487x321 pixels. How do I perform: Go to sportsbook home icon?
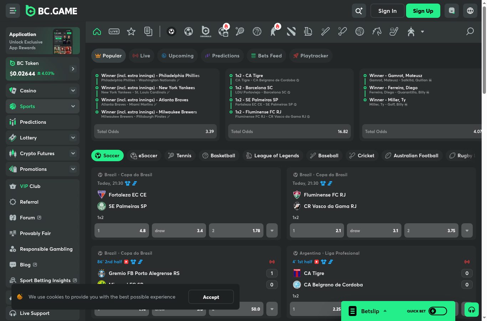point(97,31)
